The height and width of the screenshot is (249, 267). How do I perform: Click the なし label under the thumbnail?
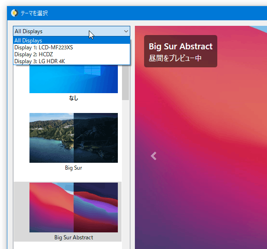[x=74, y=98]
